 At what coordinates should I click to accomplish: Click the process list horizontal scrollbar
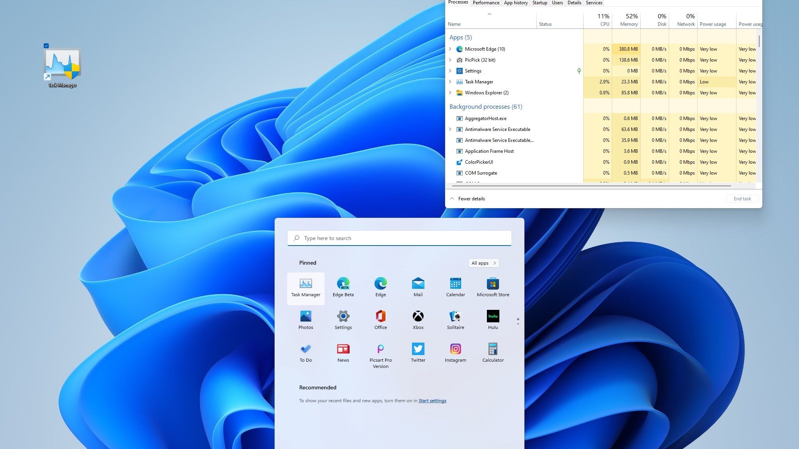click(591, 186)
